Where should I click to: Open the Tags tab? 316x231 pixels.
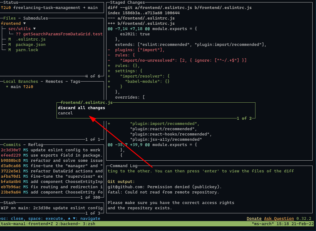(x=75, y=82)
